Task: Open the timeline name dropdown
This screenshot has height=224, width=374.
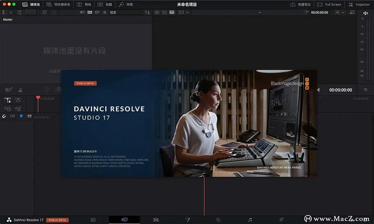Action: [259, 13]
